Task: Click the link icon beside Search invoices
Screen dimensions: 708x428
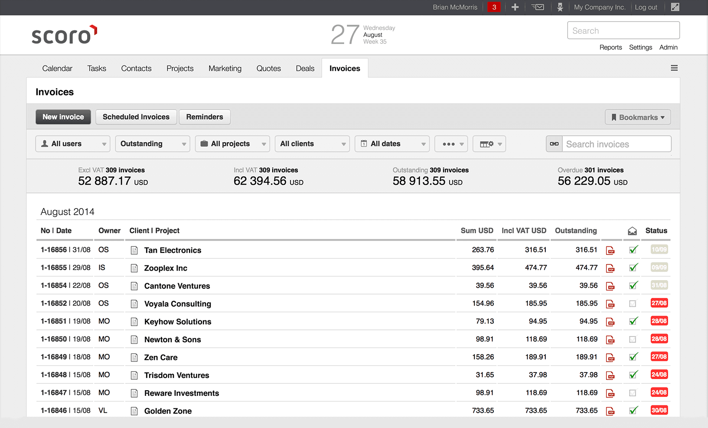Action: [x=554, y=144]
